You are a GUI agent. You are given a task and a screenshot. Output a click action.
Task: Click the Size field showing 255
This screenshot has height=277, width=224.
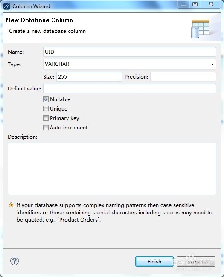tap(89, 76)
